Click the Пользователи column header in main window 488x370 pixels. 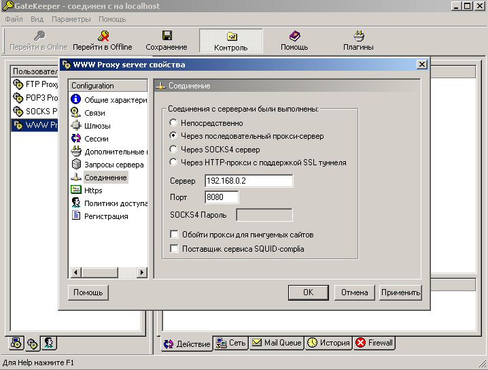point(34,71)
